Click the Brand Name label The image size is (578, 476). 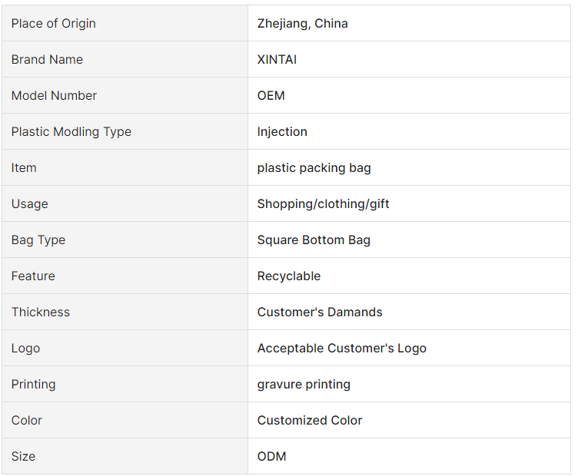tap(47, 59)
